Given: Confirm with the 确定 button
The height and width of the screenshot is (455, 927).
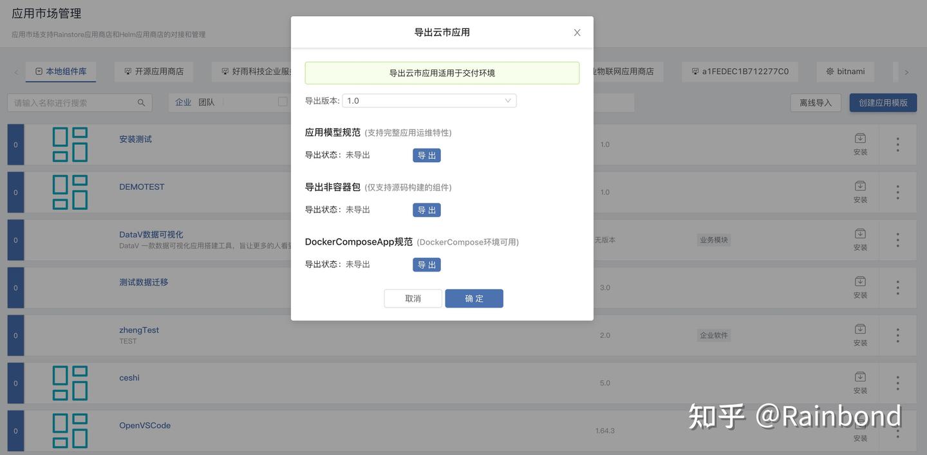Looking at the screenshot, I should pos(474,298).
